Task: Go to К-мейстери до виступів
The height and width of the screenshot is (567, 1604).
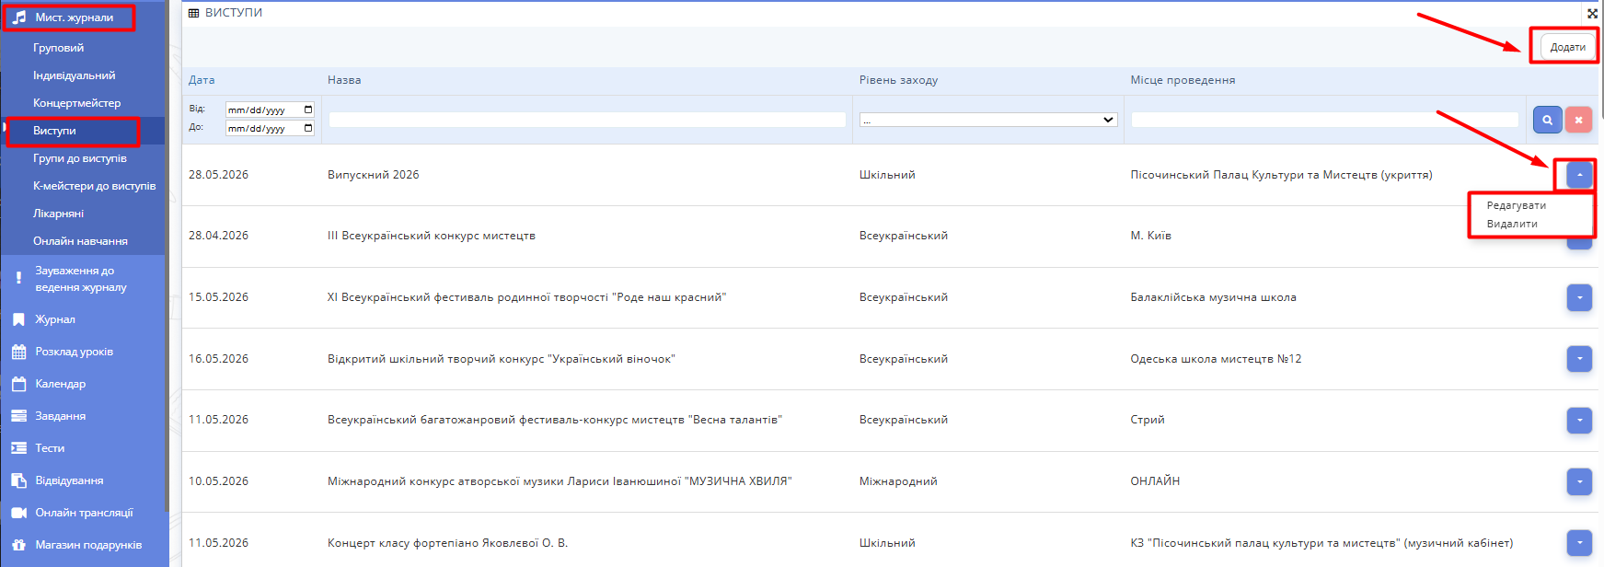Action: point(95,186)
